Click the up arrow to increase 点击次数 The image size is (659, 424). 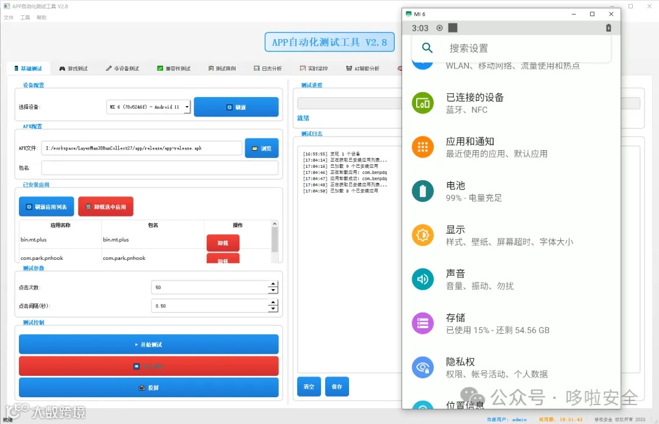click(273, 284)
